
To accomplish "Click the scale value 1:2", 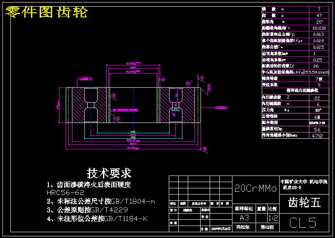I will coord(273,218).
